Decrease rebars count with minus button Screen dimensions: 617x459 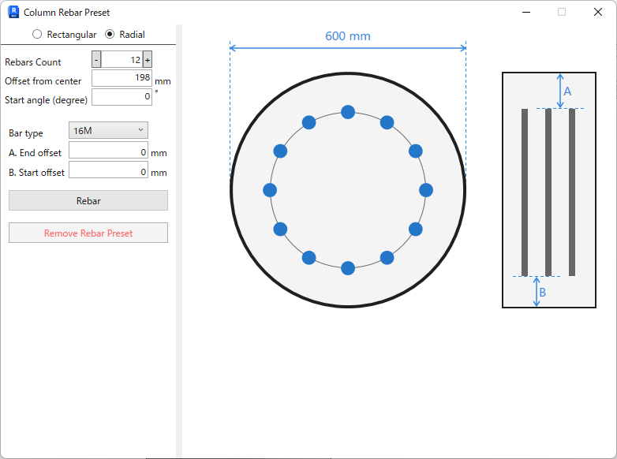point(96,60)
